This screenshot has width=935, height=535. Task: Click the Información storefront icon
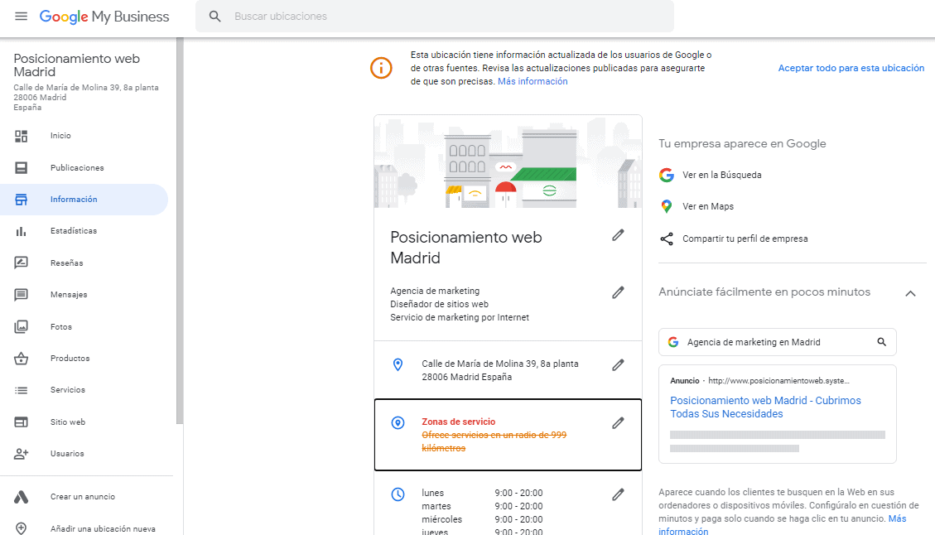click(22, 200)
